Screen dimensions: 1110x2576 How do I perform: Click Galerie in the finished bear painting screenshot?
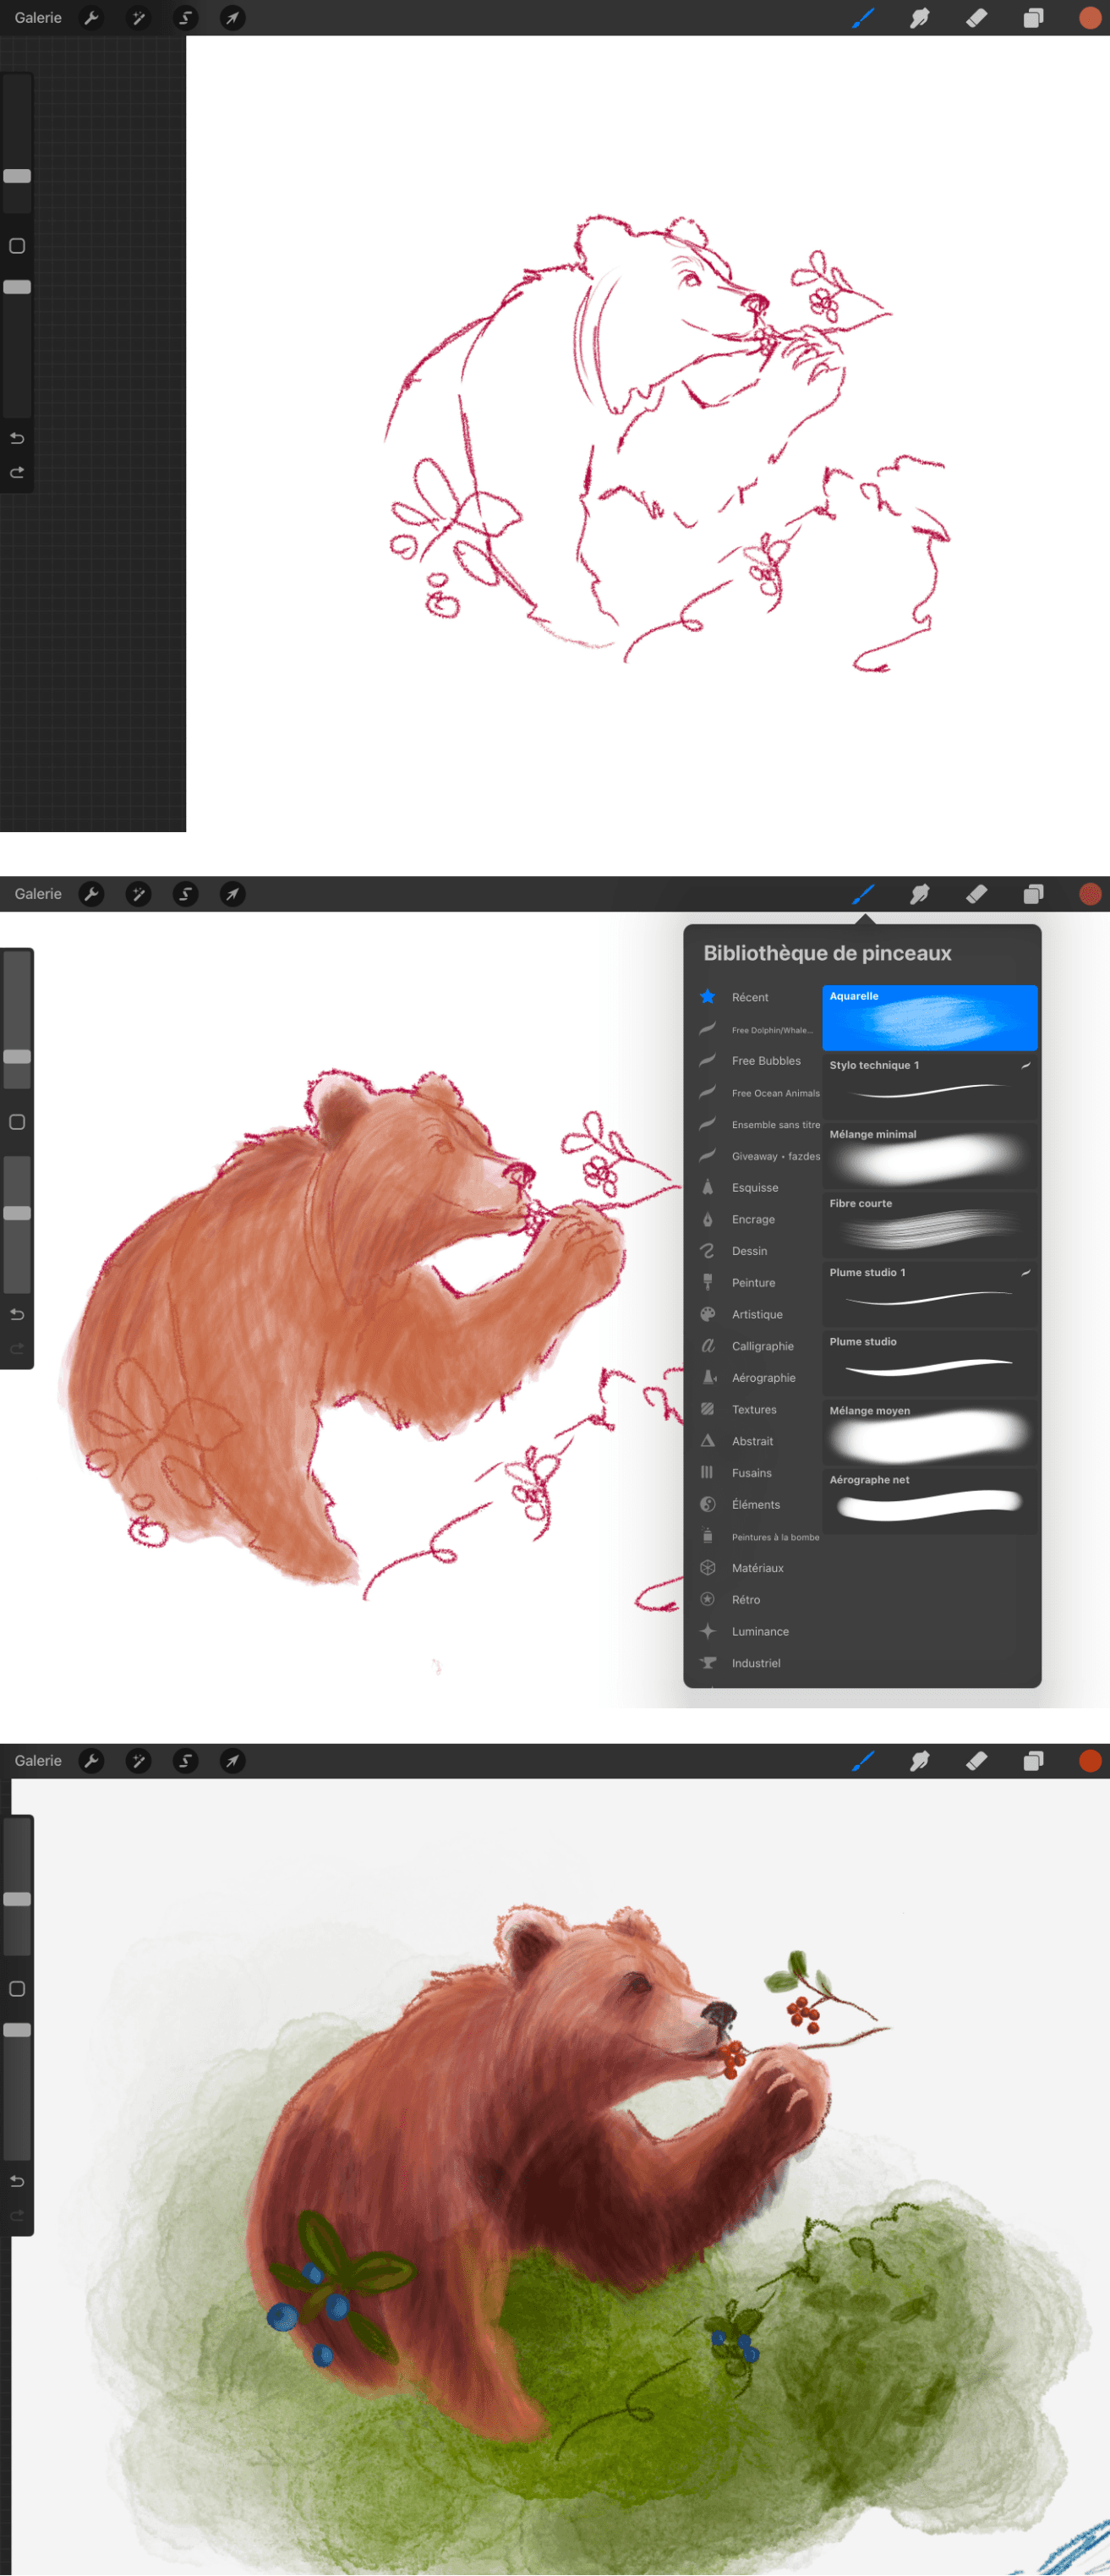tap(38, 1761)
